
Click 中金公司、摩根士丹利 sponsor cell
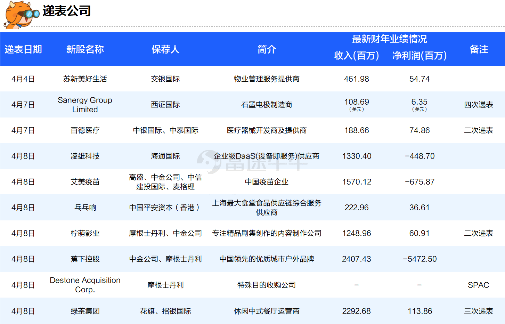click(165, 259)
